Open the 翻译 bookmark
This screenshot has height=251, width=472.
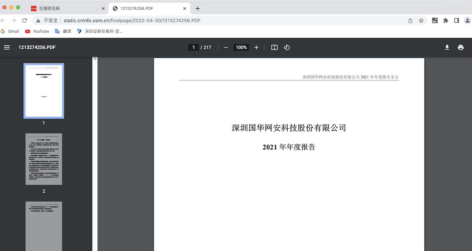coord(63,31)
